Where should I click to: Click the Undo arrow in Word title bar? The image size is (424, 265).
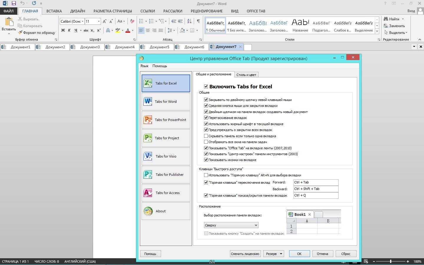click(22, 4)
